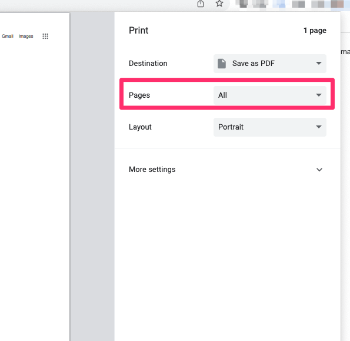Click the arrow on the Destination dropdown
Screen dimensions: 350x341
point(319,64)
